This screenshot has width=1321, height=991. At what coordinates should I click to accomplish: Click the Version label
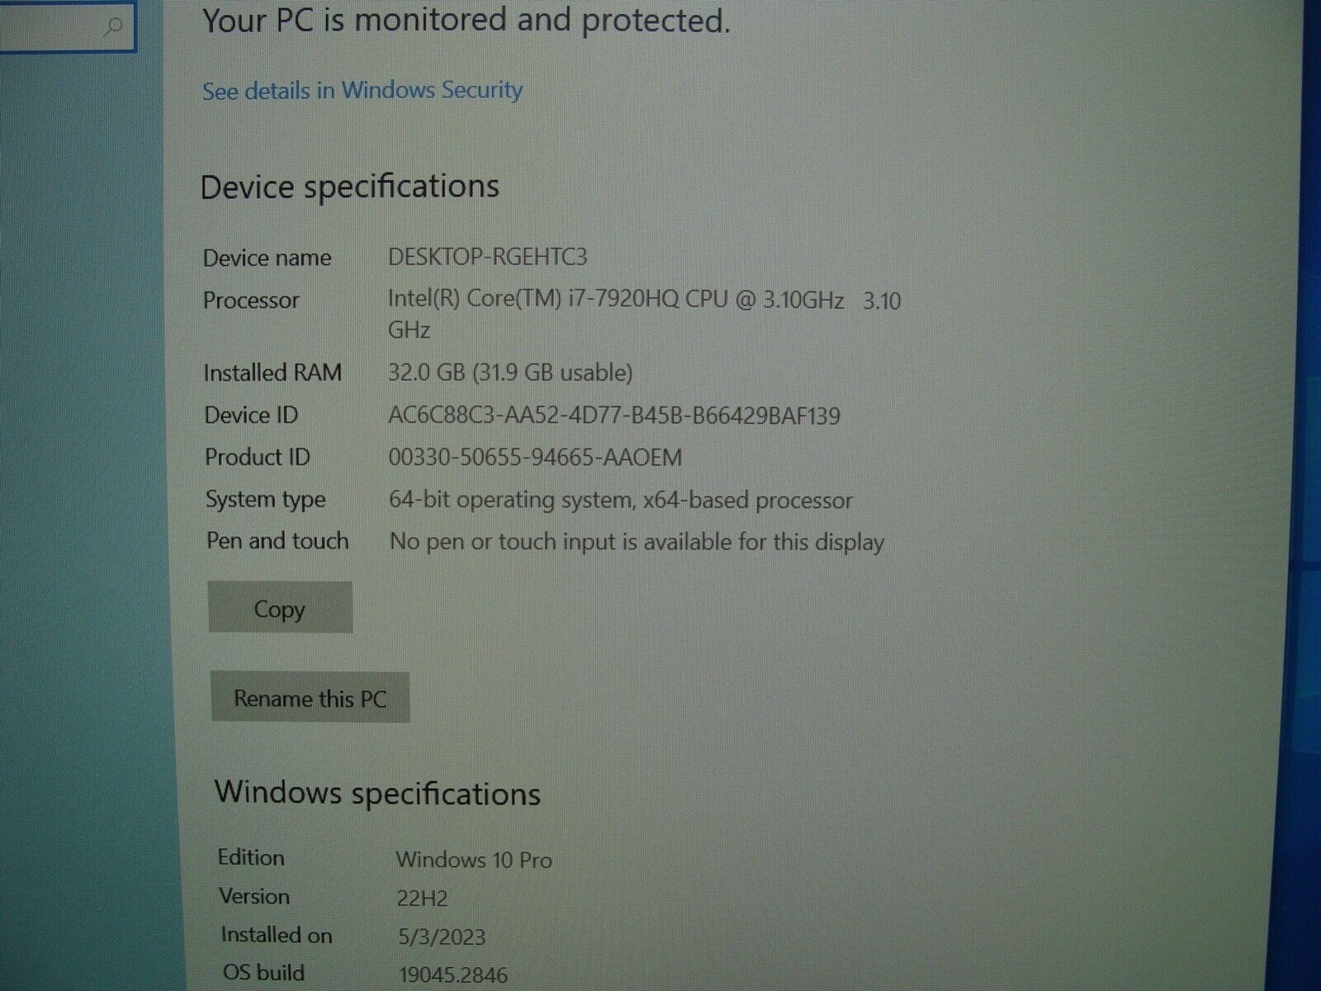pyautogui.click(x=254, y=896)
